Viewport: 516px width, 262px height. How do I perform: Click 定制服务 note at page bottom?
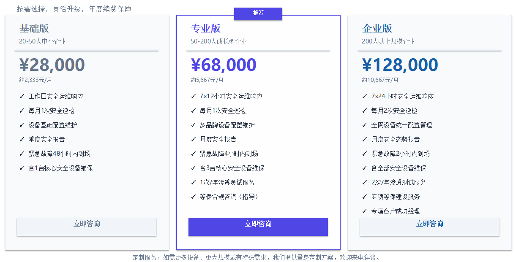pos(258,257)
